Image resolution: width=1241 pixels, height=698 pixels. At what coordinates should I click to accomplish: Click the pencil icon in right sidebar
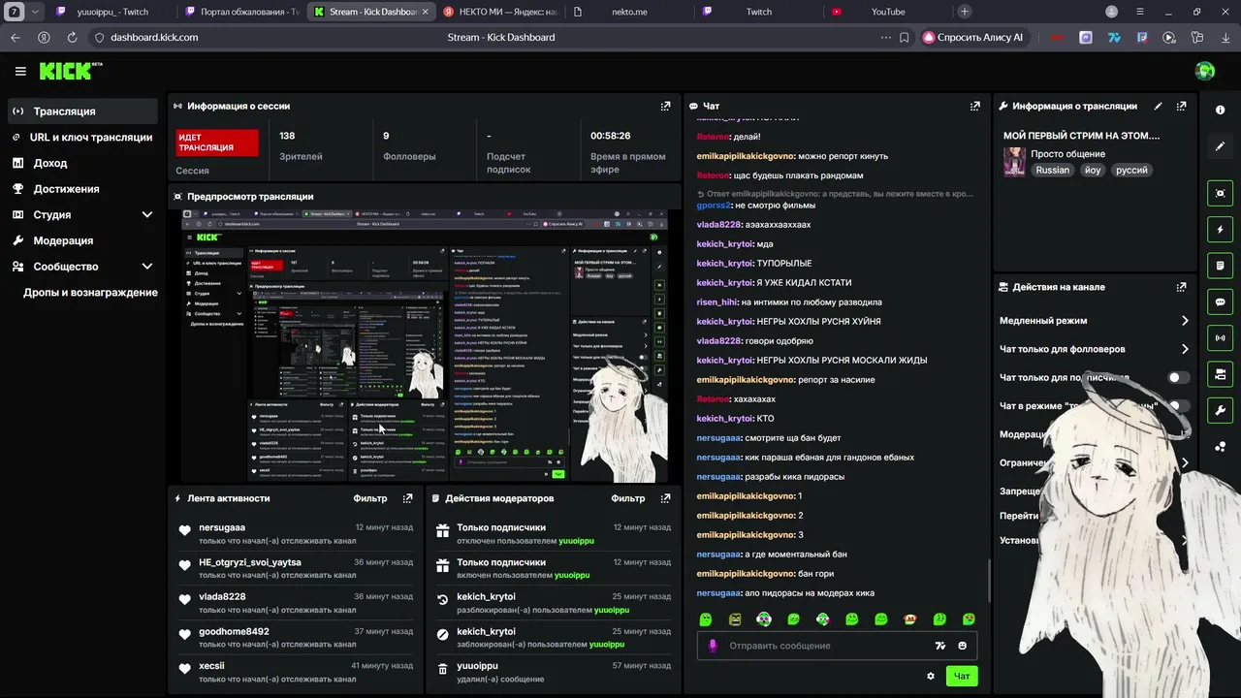(x=1220, y=146)
